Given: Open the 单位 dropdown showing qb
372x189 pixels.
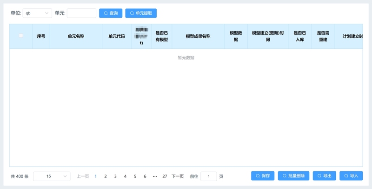Looking at the screenshot, I should pyautogui.click(x=37, y=13).
